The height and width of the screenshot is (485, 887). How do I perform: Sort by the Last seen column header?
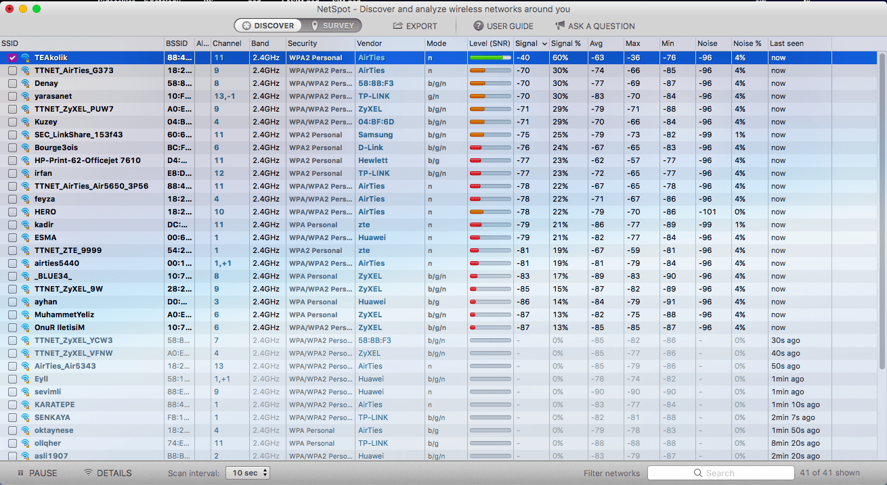coord(800,43)
